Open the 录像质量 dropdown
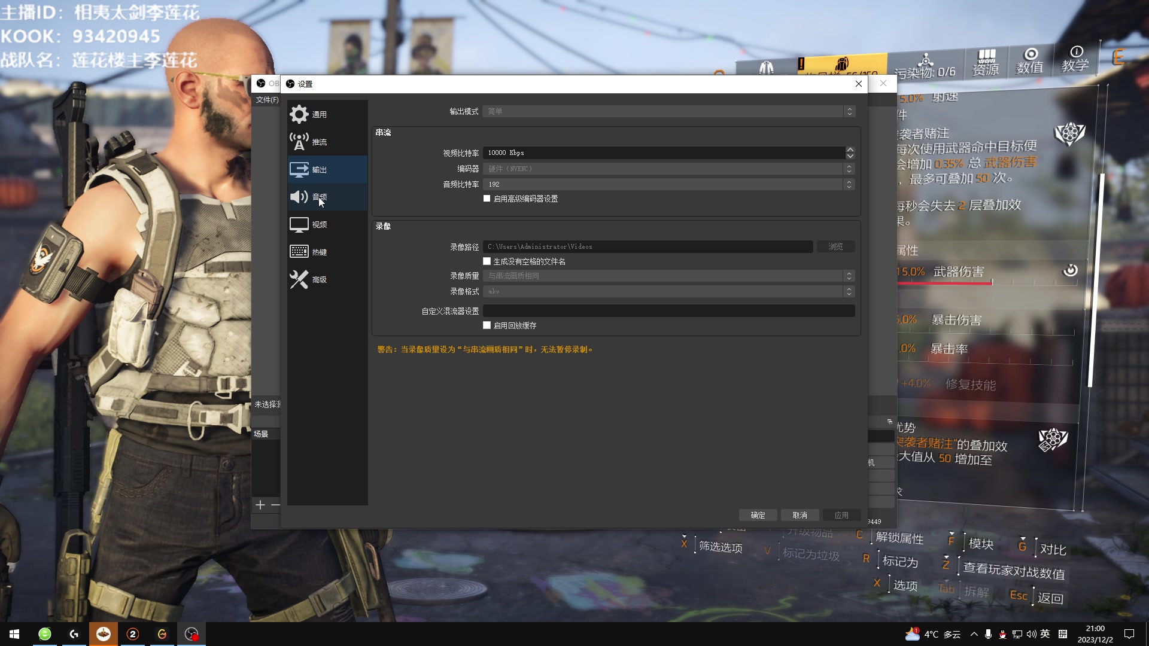The height and width of the screenshot is (646, 1149). coord(669,276)
